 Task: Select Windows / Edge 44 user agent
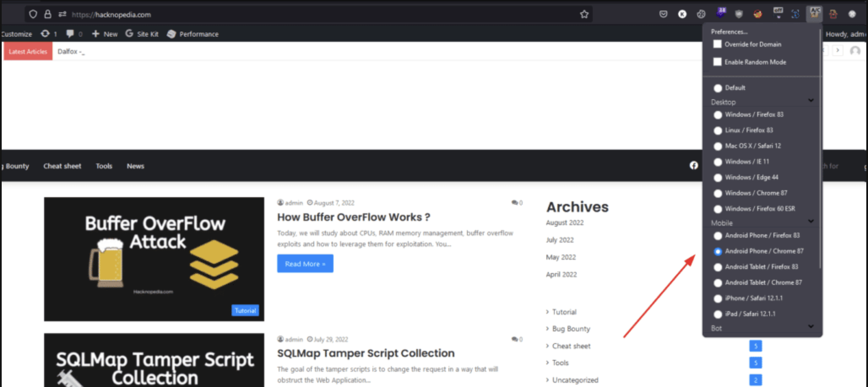(718, 177)
